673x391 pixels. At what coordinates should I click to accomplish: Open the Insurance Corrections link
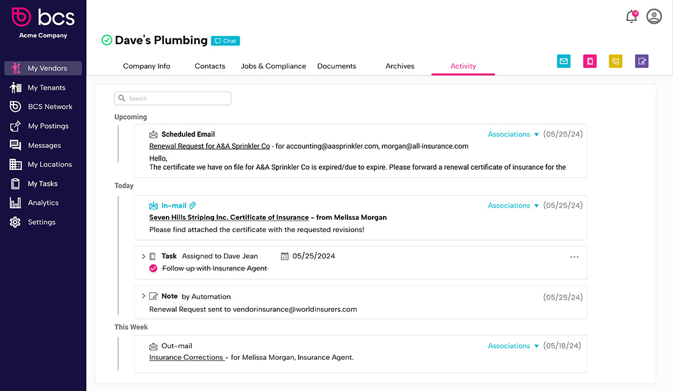tap(186, 357)
